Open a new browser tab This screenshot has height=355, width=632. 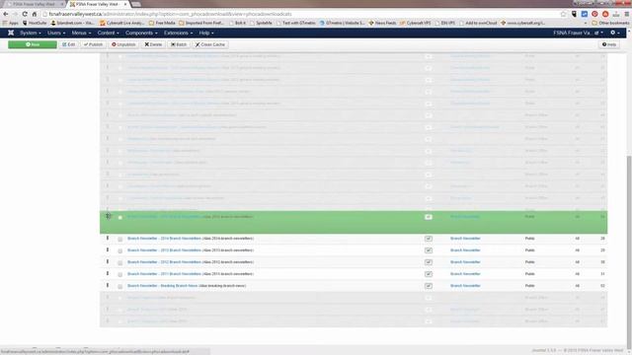coord(136,4)
